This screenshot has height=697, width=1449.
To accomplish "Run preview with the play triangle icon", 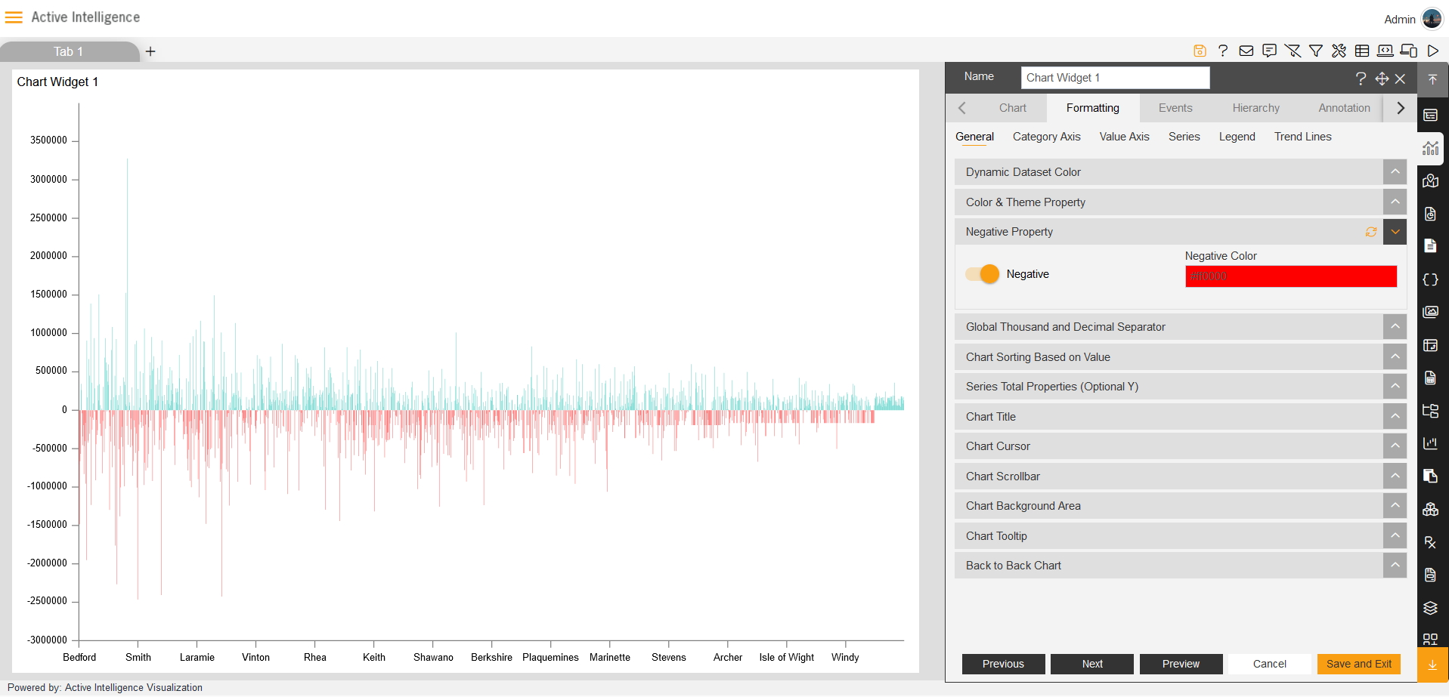I will click(1433, 51).
